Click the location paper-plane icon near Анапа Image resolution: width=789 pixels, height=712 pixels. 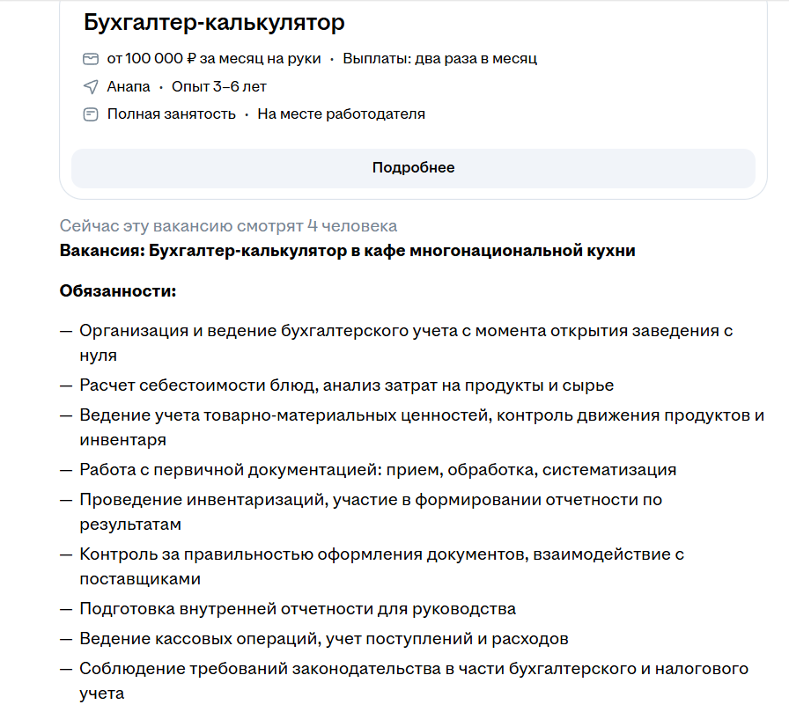click(x=91, y=86)
